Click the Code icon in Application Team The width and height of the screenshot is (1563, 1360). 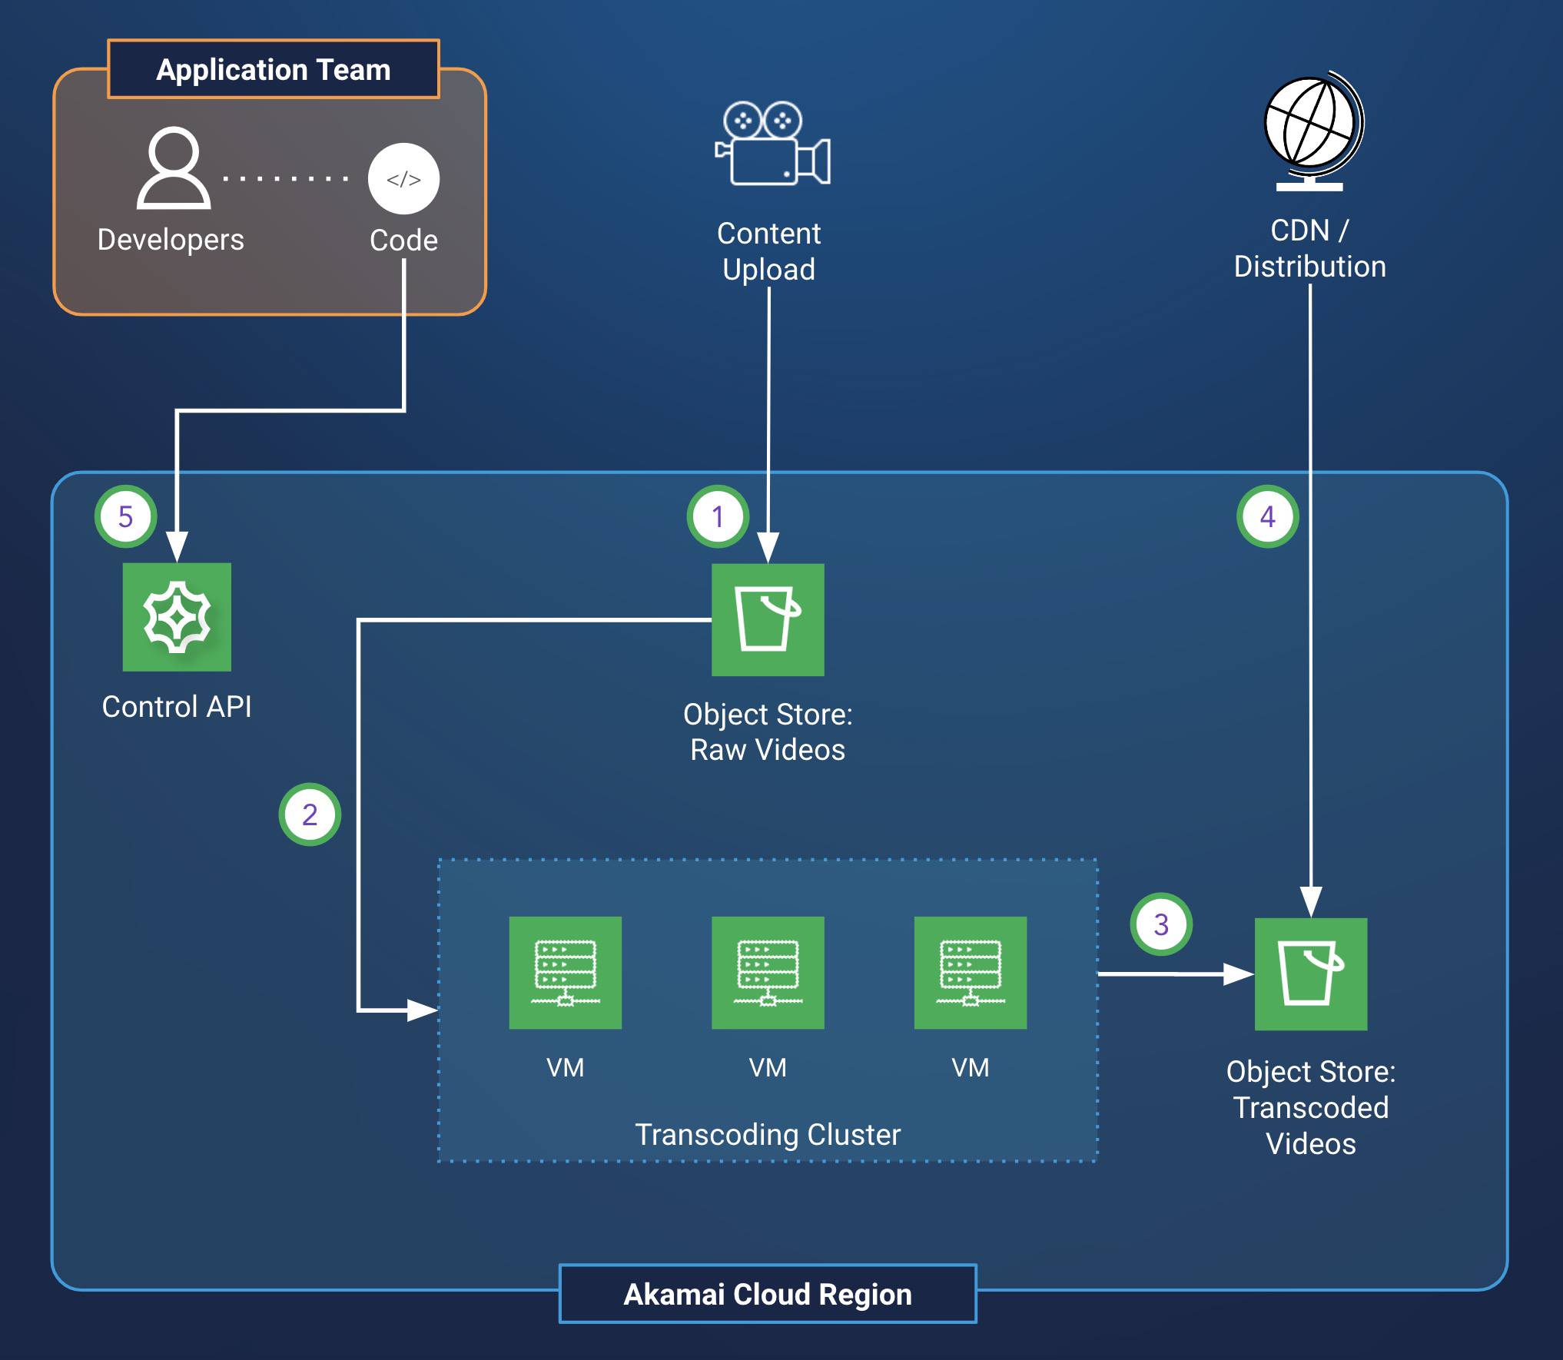[403, 178]
